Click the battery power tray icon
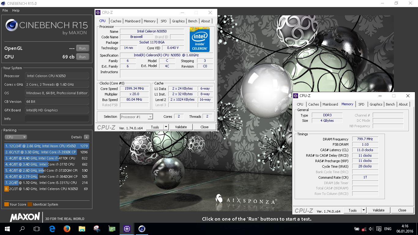This screenshot has height=235, width=418. point(356,229)
